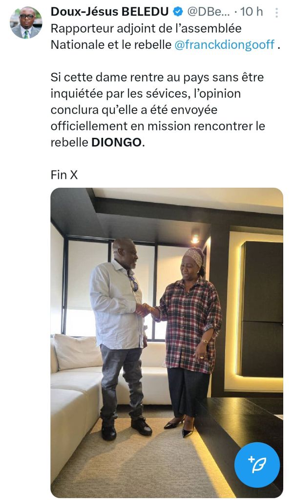This screenshot has height=500, width=293.
Task: Click the 'conclura qu'elle a été envoyée' line
Action: pyautogui.click(x=134, y=110)
